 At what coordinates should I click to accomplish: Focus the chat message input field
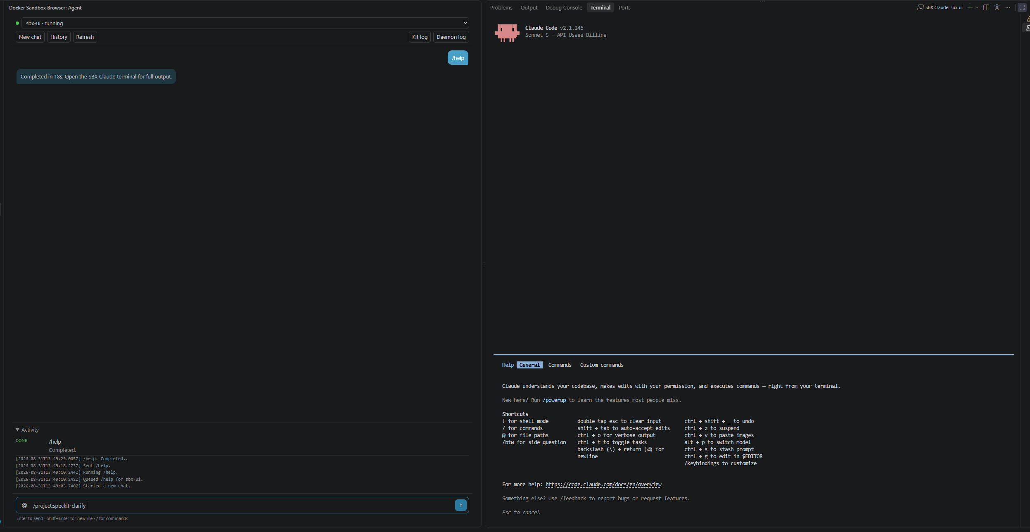tap(242, 506)
